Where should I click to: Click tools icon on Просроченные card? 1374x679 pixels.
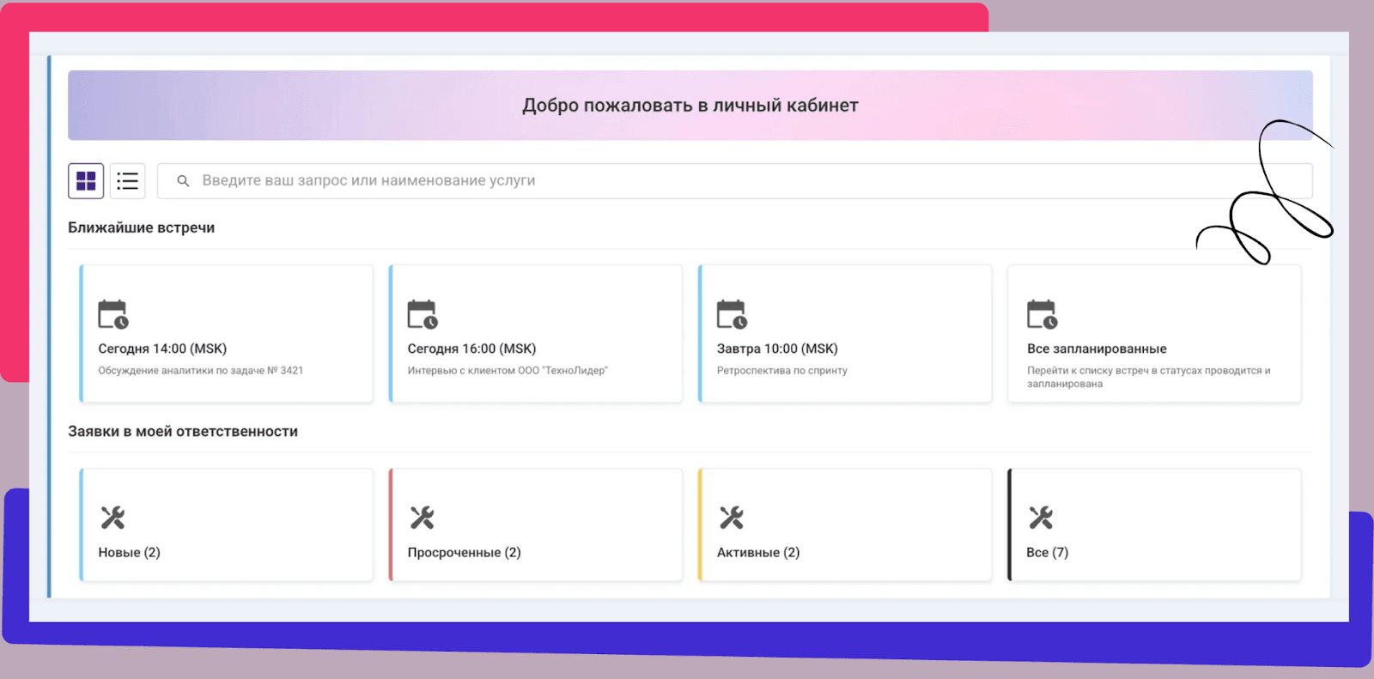coord(422,518)
